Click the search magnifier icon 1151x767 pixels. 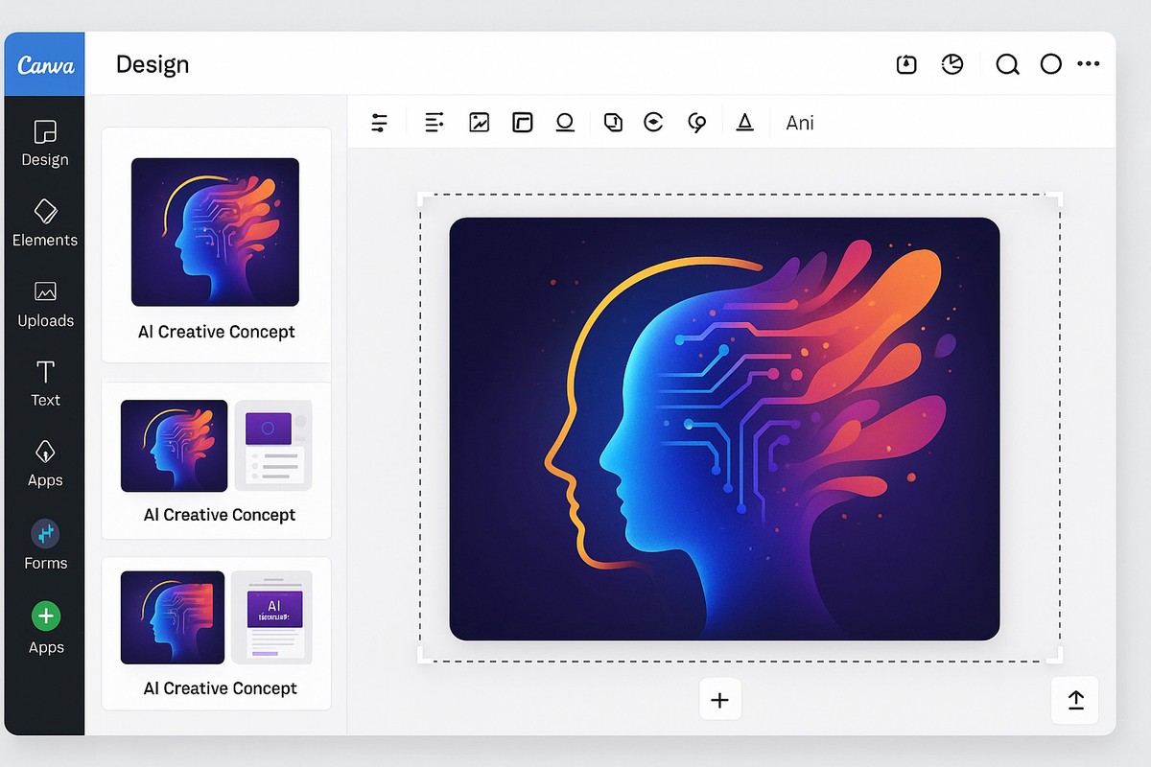coord(1007,64)
